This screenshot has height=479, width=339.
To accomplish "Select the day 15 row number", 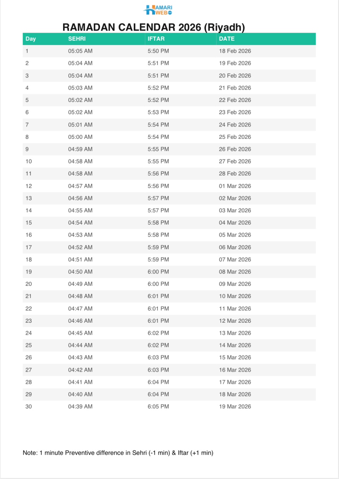I will pyautogui.click(x=28, y=223).
